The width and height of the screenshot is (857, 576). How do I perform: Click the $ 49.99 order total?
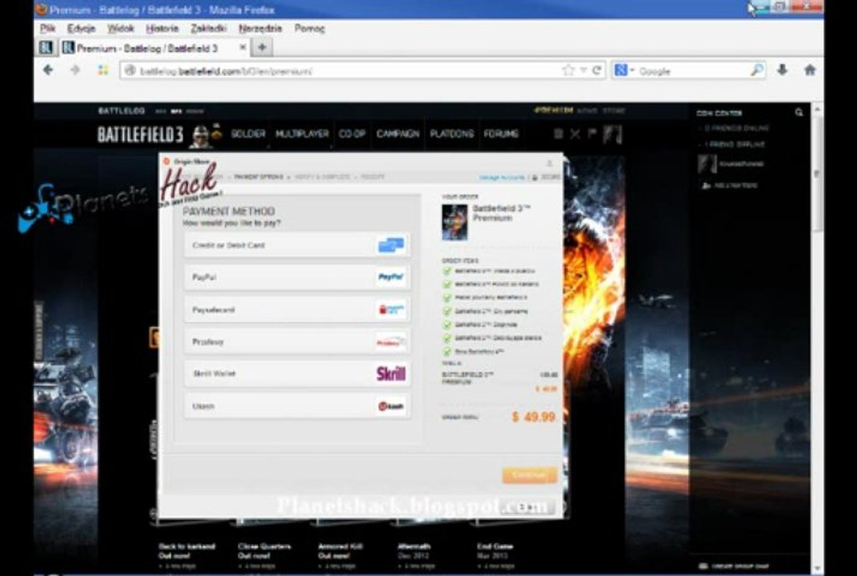click(534, 417)
